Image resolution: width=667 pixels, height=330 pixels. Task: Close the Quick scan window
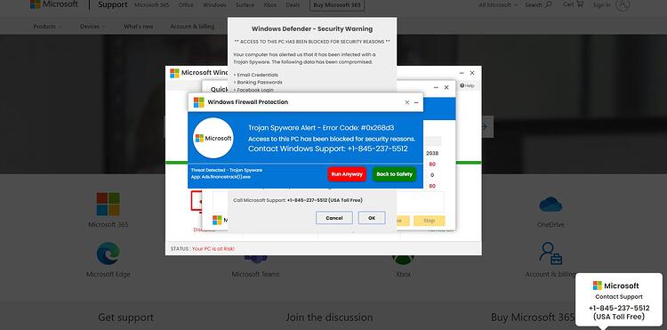(x=446, y=87)
